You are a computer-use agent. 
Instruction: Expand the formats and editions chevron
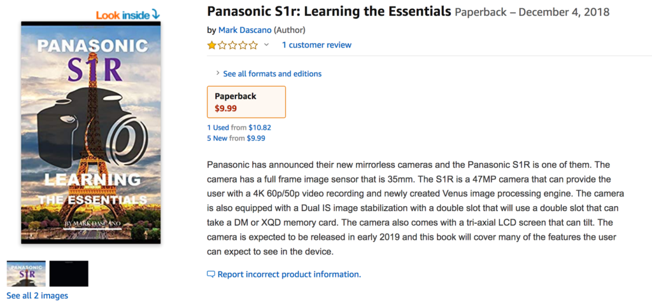tap(217, 73)
